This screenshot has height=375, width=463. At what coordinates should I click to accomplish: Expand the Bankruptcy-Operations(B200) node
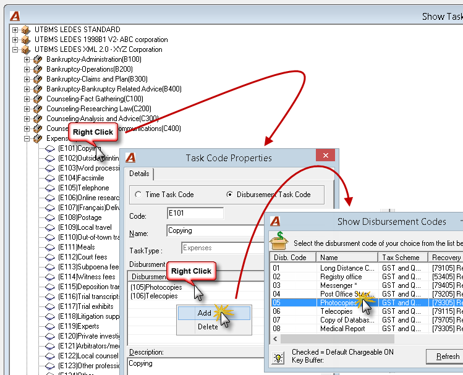pyautogui.click(x=27, y=69)
